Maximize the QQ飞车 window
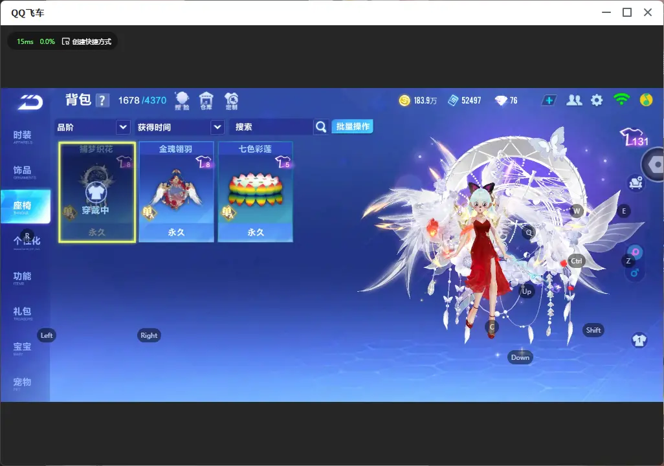This screenshot has height=466, width=664. 627,12
